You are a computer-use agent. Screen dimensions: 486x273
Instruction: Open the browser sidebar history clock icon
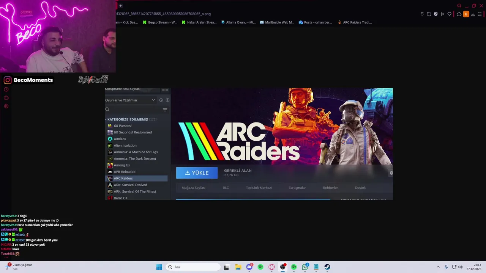[x=6, y=89]
